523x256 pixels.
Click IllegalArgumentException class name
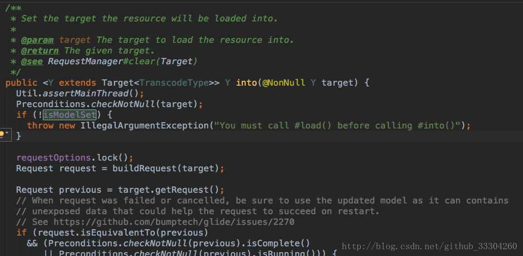point(145,126)
